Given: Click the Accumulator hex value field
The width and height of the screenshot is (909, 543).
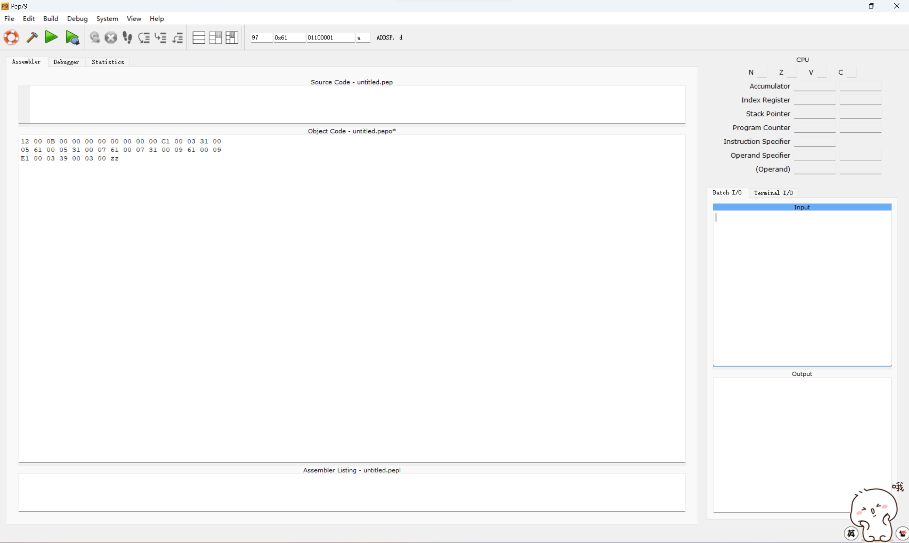Looking at the screenshot, I should pyautogui.click(x=815, y=86).
